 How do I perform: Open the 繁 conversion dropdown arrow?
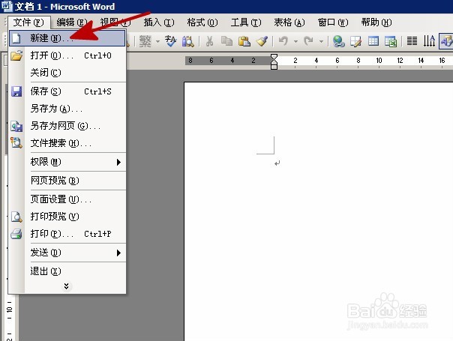point(157,41)
